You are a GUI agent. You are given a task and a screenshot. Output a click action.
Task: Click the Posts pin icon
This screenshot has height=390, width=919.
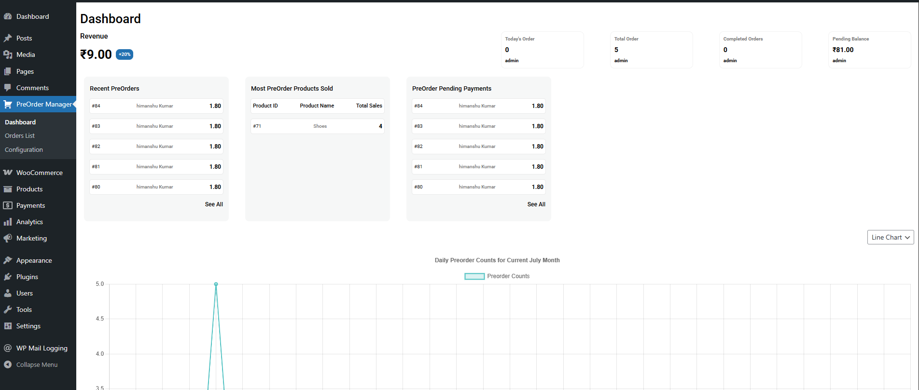pyautogui.click(x=8, y=38)
